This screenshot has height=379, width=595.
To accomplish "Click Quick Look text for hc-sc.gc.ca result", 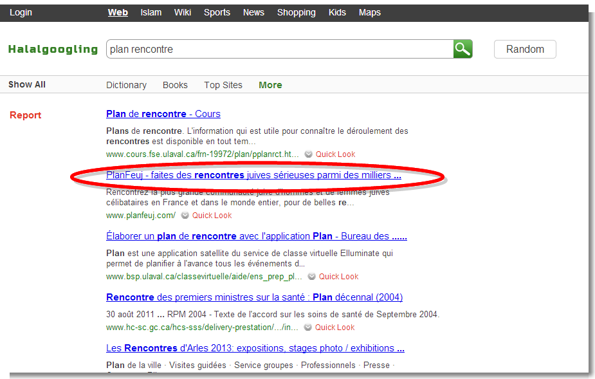I will coord(334,328).
